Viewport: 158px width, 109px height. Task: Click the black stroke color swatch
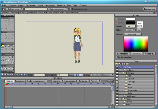pos(131,23)
